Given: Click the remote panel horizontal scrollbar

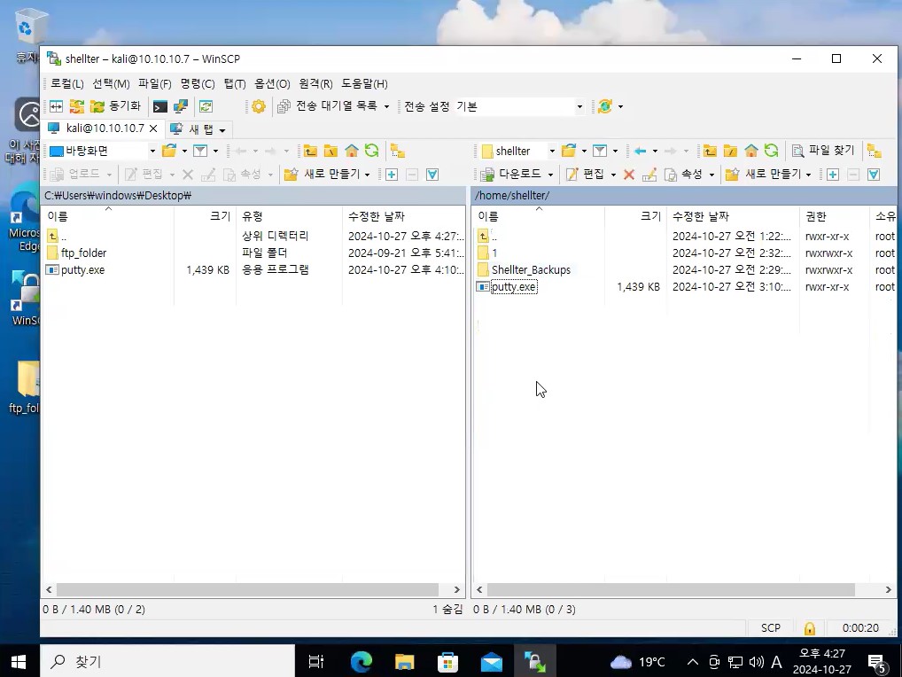Looking at the screenshot, I should (x=671, y=589).
